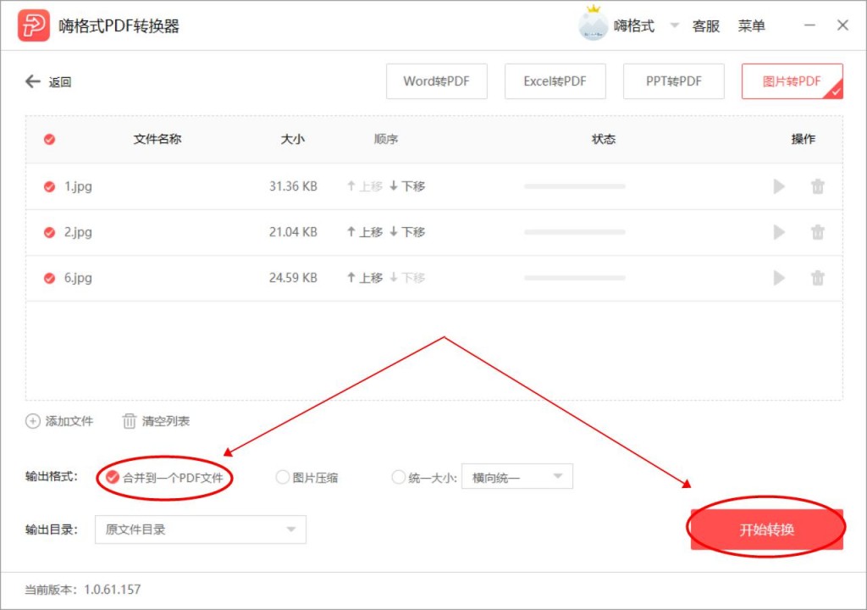This screenshot has width=867, height=610.
Task: Move 6.jpg up with 上移
Action: pos(365,277)
